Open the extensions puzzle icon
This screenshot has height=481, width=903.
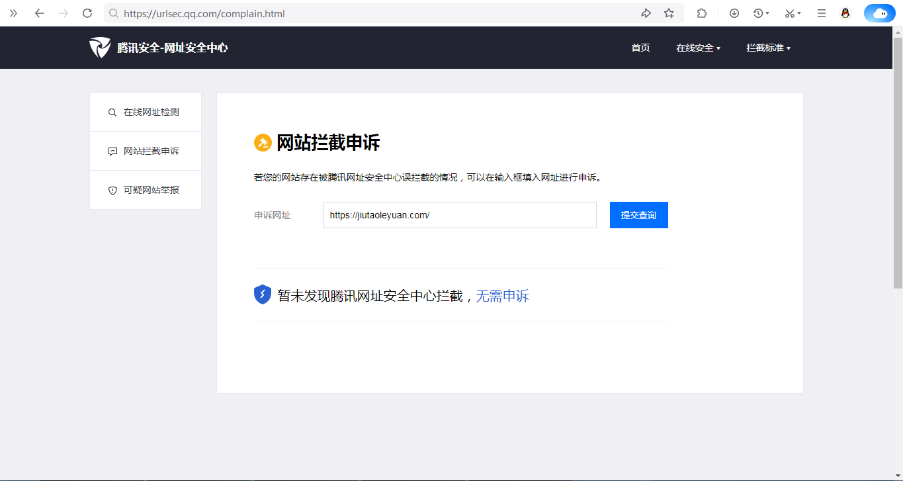pyautogui.click(x=702, y=13)
